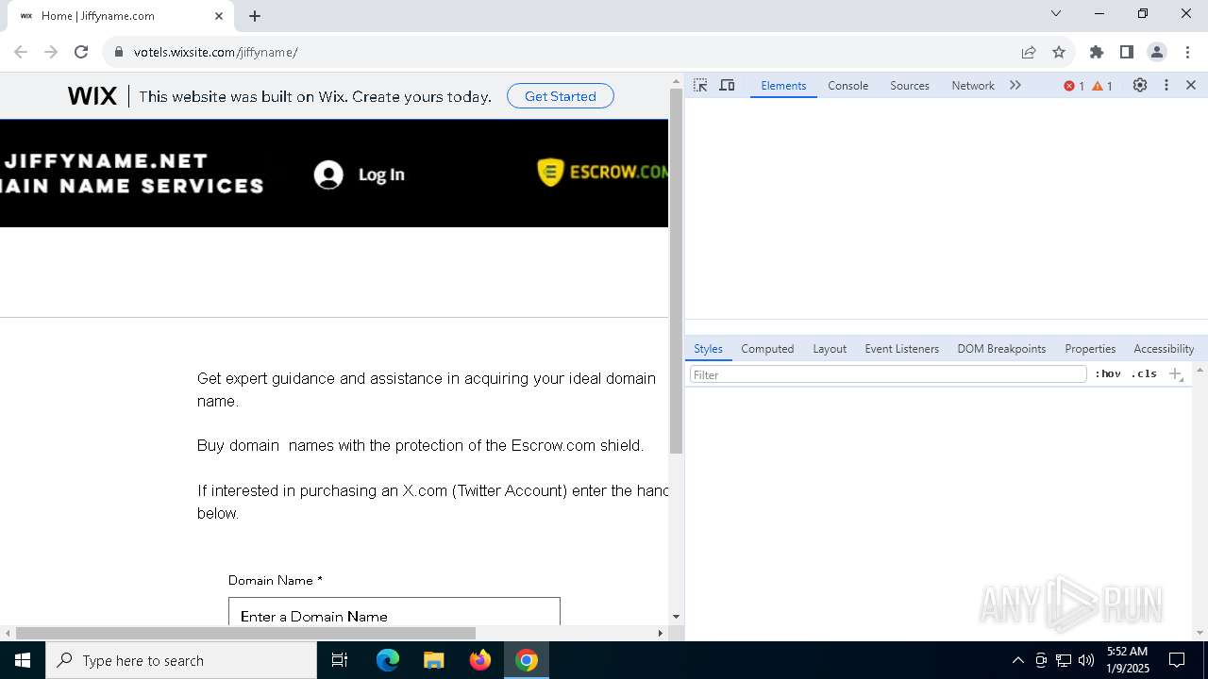The width and height of the screenshot is (1208, 679).
Task: Bookmark this page with star icon
Action: [1059, 52]
